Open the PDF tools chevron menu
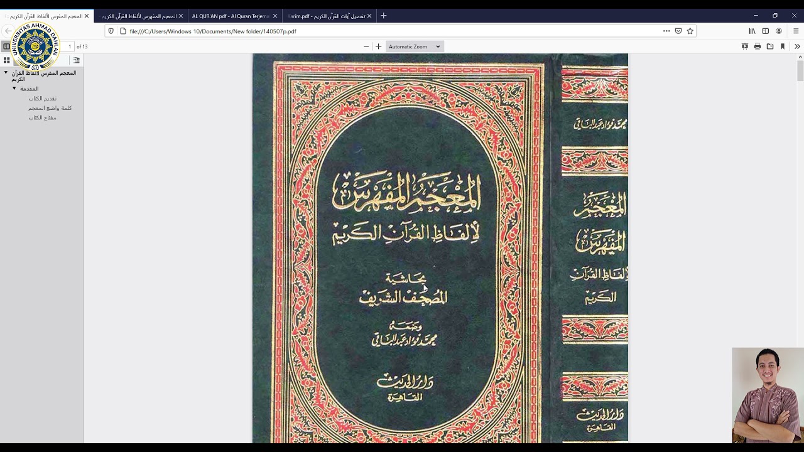The image size is (804, 452). [x=797, y=46]
